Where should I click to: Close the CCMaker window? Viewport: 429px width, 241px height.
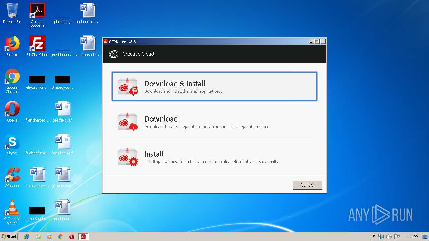click(323, 42)
